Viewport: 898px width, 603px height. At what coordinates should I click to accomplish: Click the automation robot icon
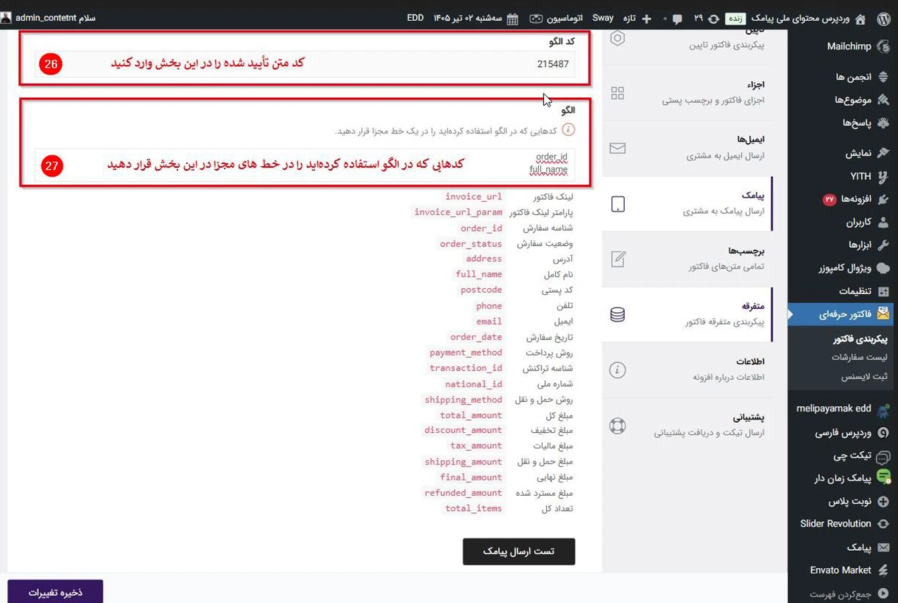[x=536, y=19]
